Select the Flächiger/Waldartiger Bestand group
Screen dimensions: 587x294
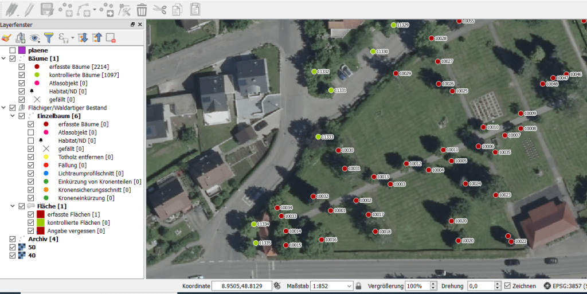click(67, 108)
